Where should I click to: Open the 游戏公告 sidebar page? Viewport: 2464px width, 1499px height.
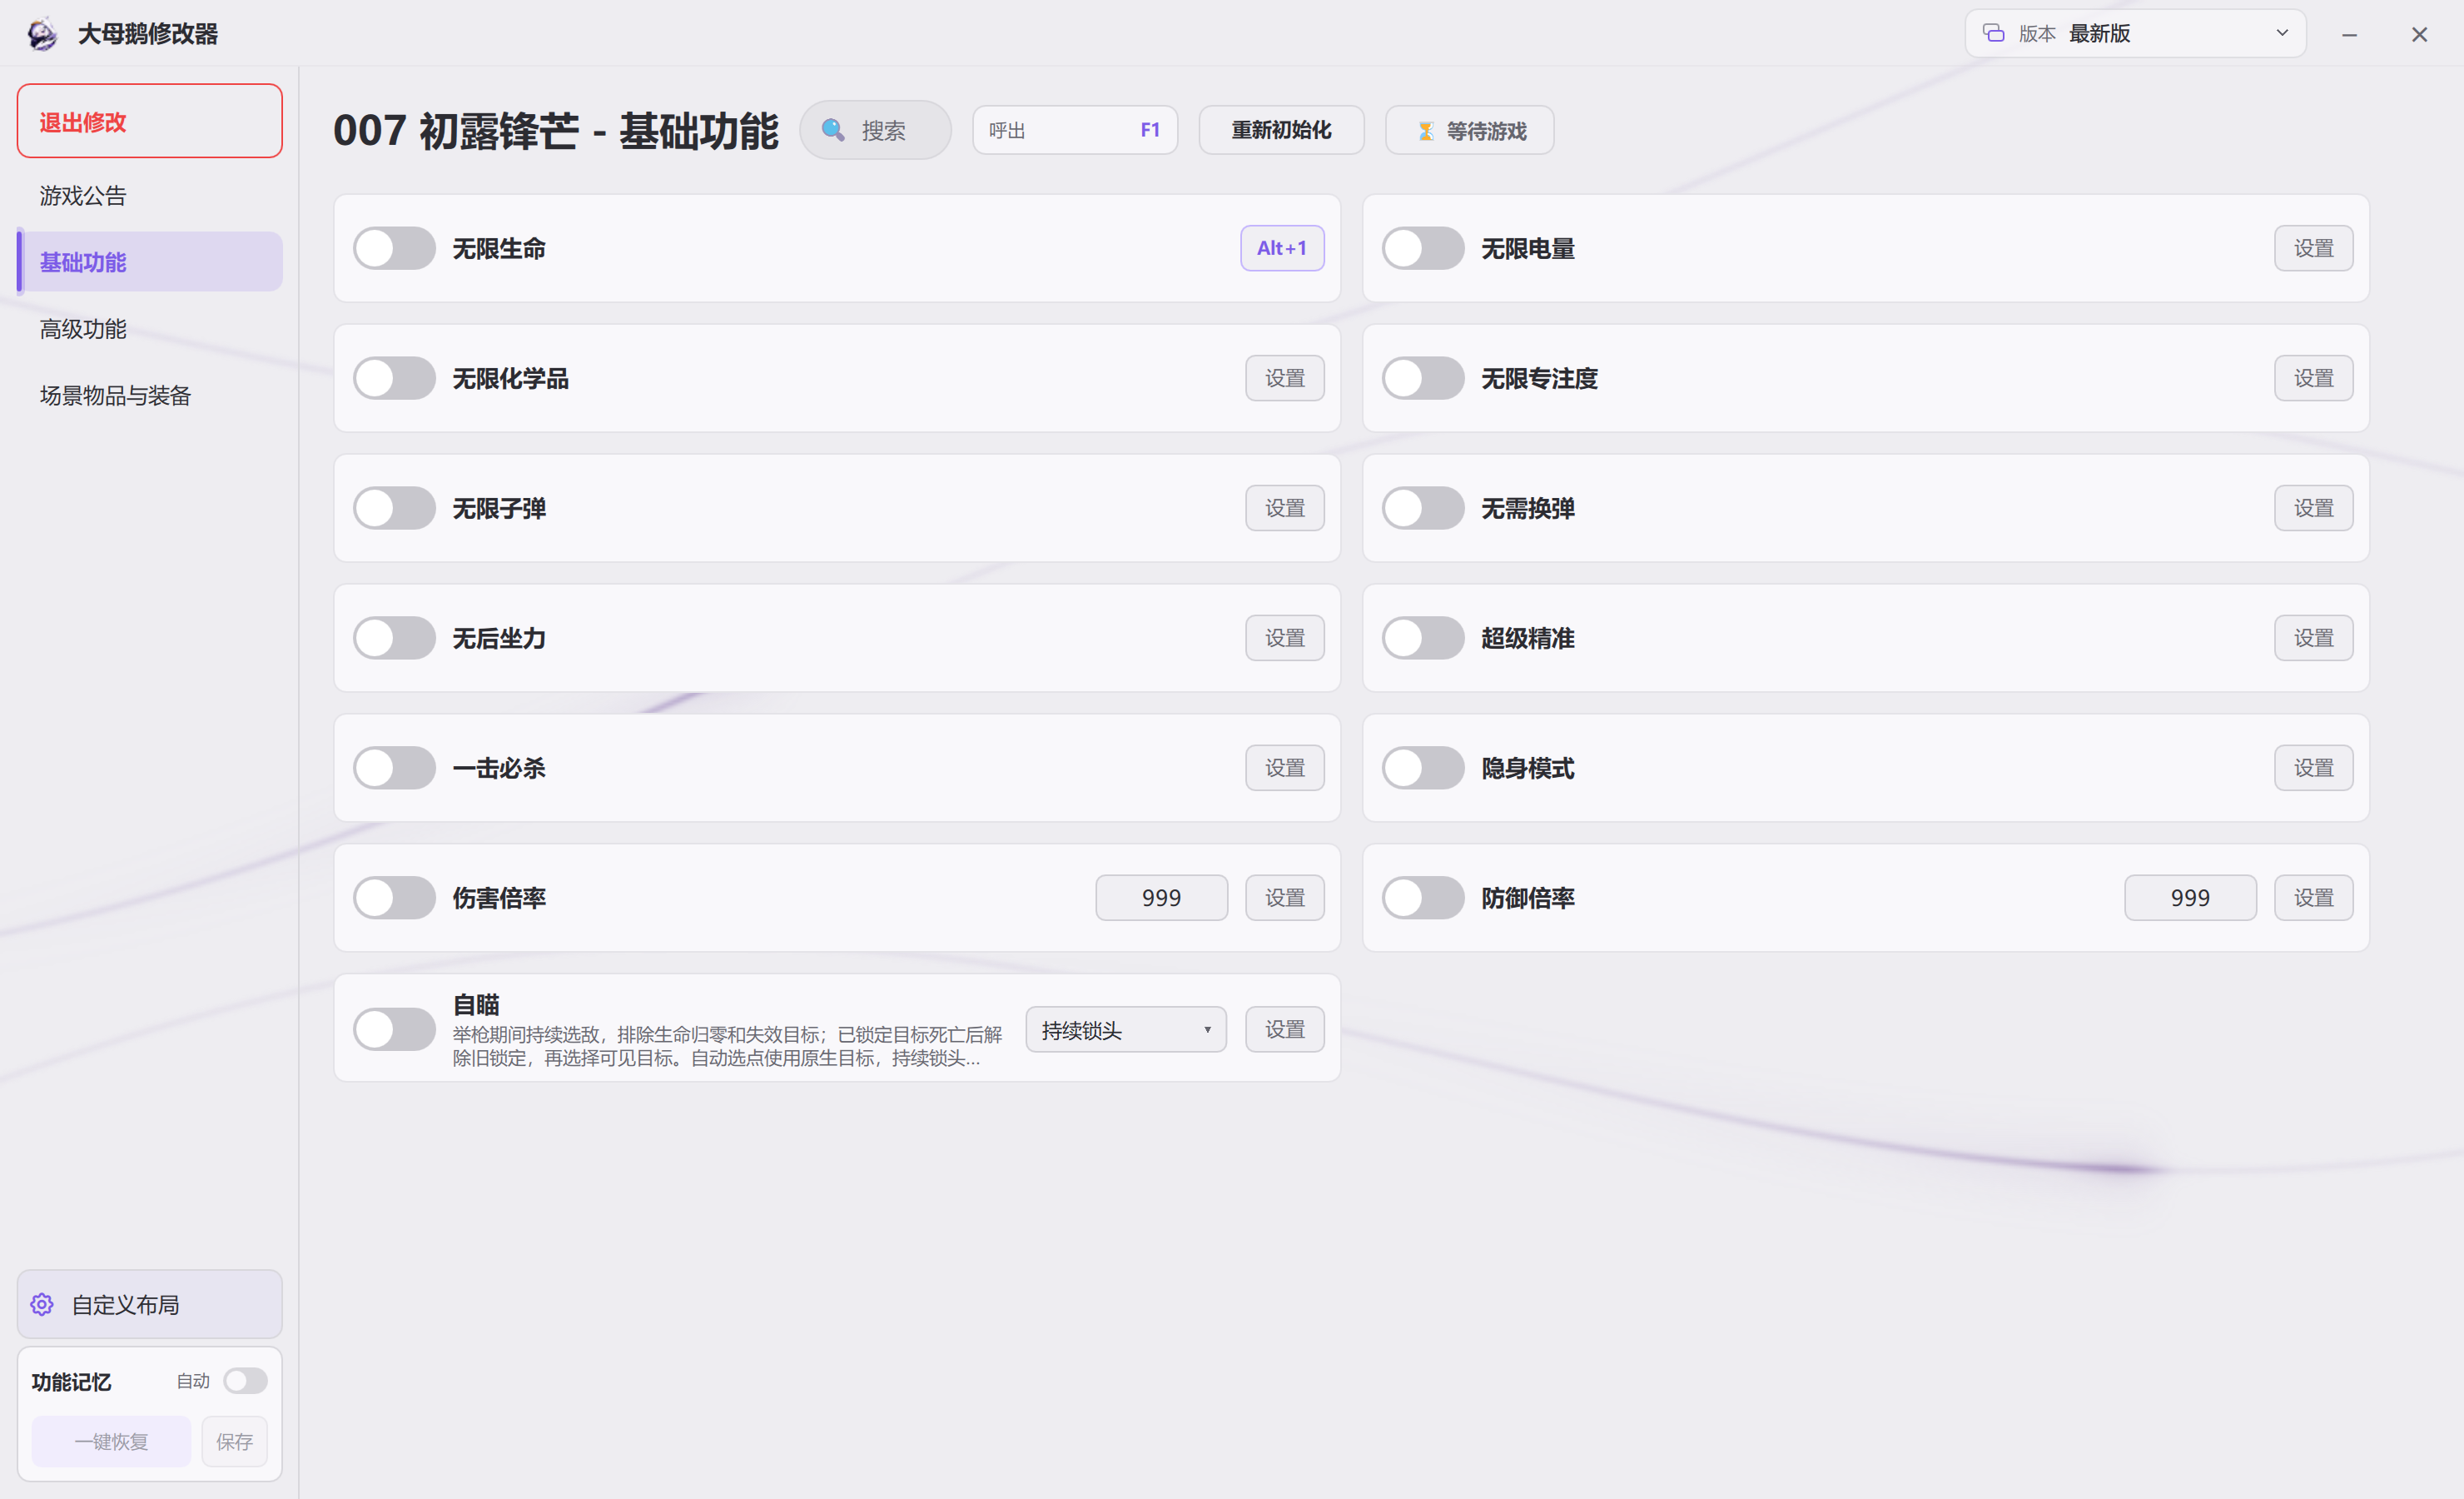[x=150, y=195]
